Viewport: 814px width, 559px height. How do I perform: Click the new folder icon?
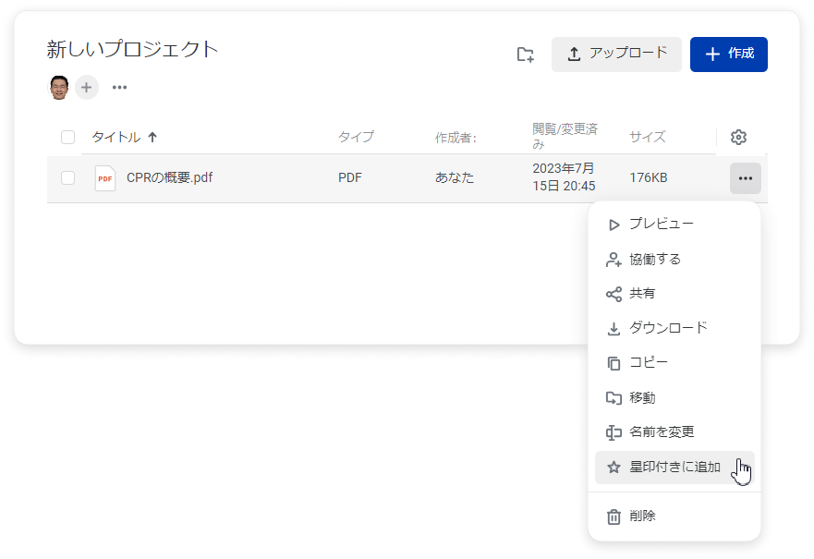[526, 55]
